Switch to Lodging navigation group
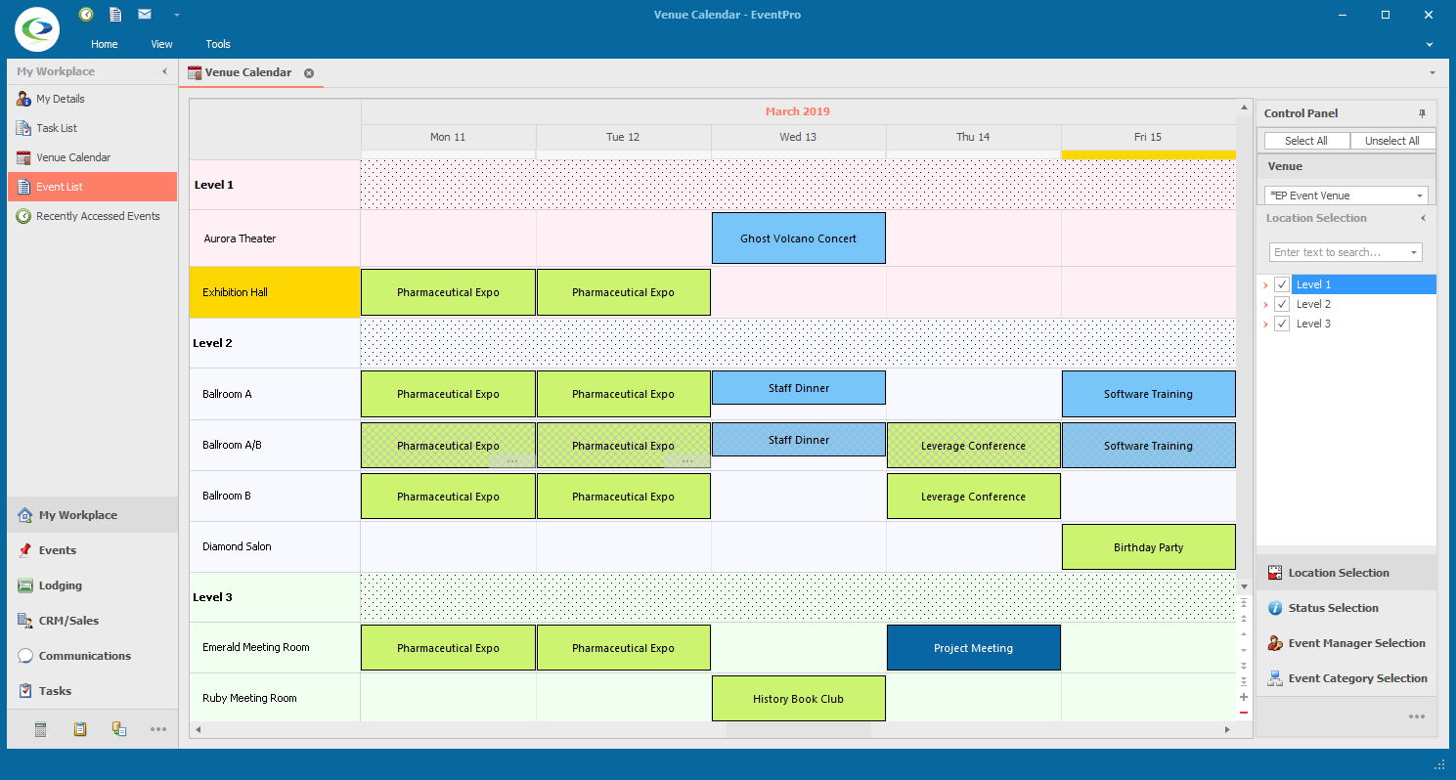 [x=93, y=585]
